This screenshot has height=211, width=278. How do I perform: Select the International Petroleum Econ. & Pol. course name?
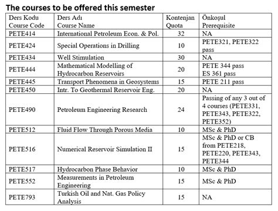coord(108,33)
